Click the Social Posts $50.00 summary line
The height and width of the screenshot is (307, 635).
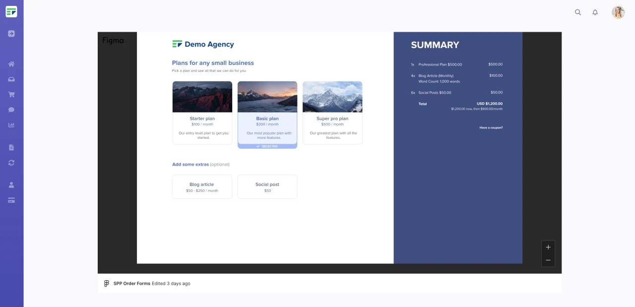coord(456,93)
